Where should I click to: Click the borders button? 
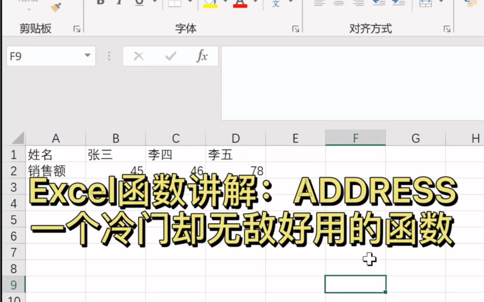[175, 3]
